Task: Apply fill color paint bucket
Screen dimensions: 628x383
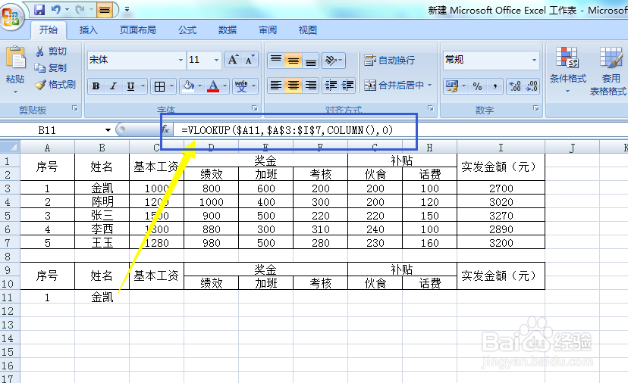Action: point(188,86)
